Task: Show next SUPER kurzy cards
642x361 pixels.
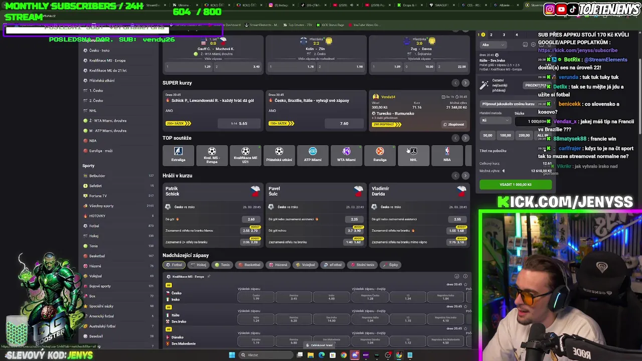Action: point(465,83)
